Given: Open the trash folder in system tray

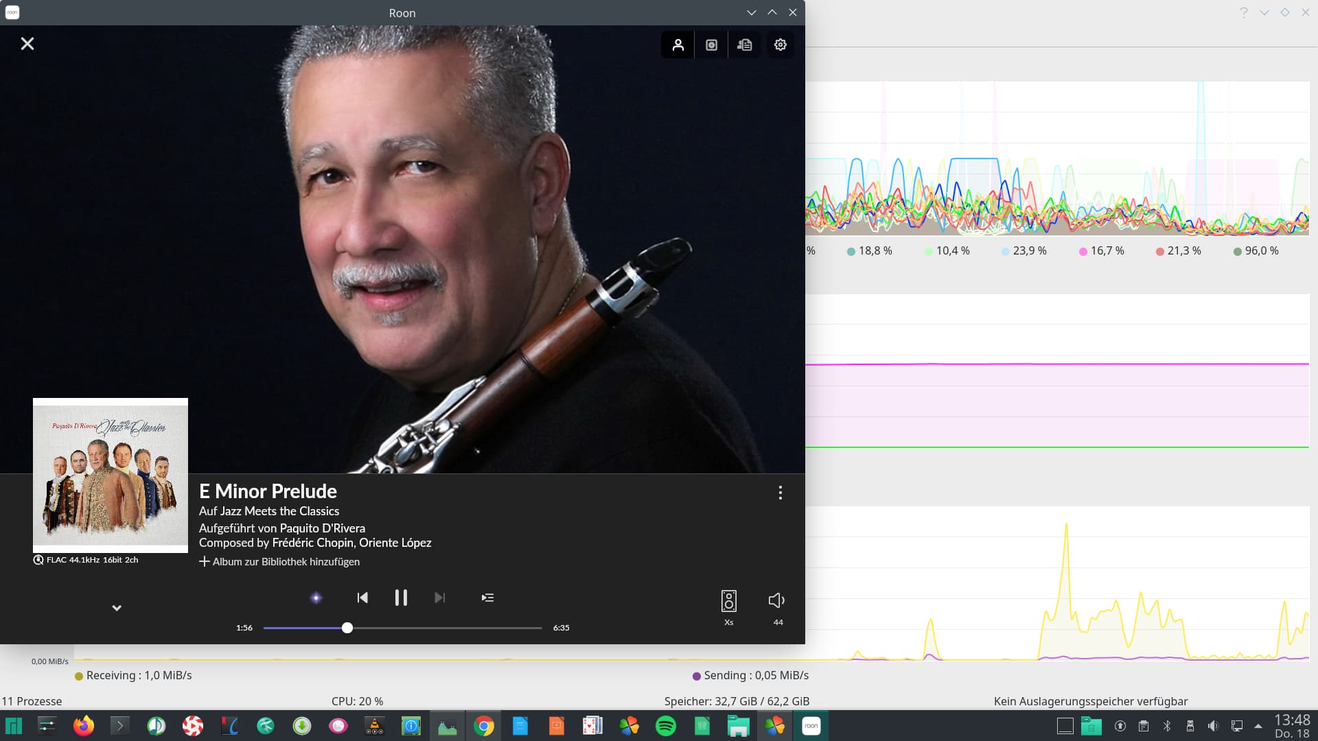Looking at the screenshot, I should (x=1091, y=726).
